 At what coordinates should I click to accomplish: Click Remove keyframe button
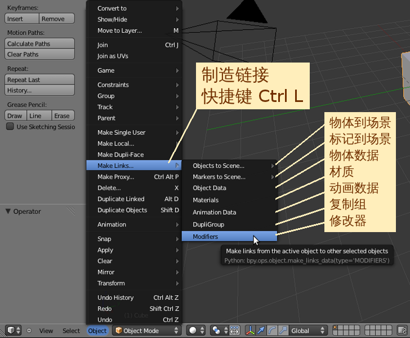point(57,19)
